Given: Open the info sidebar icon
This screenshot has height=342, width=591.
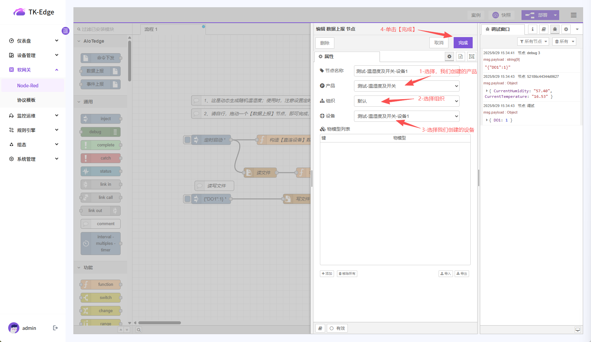Looking at the screenshot, I should pyautogui.click(x=533, y=29).
